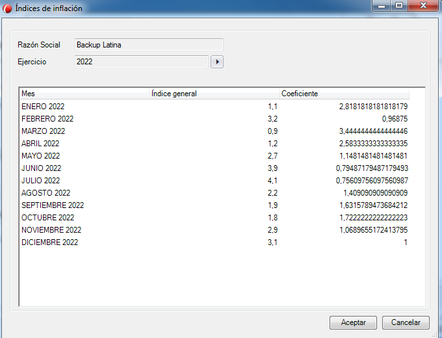Select the MARZO 2022 row
This screenshot has height=338, width=442.
(214, 131)
